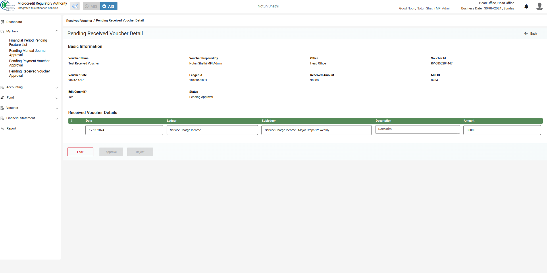Click the notification bell icon
The width and height of the screenshot is (547, 273).
click(x=526, y=6)
